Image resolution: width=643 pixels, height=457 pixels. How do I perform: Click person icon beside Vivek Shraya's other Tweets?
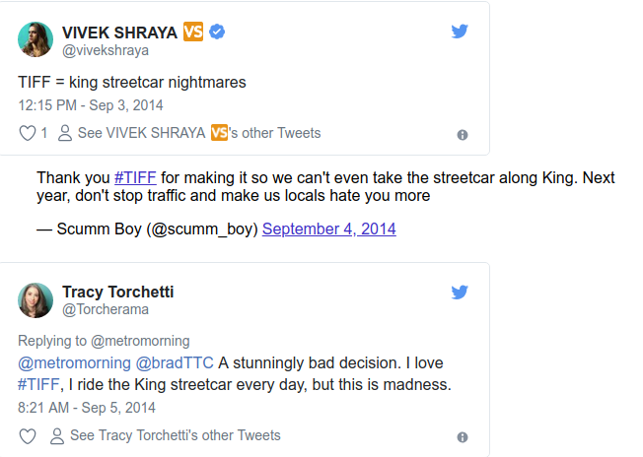[x=65, y=134]
